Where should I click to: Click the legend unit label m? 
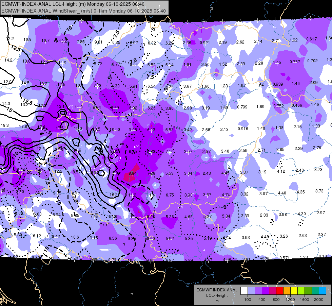point(217,301)
